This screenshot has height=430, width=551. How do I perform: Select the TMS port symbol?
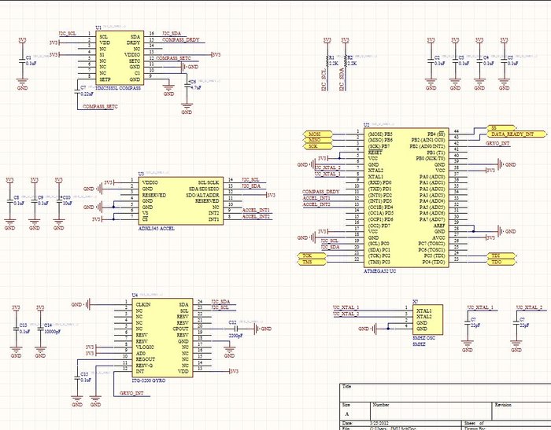click(312, 262)
